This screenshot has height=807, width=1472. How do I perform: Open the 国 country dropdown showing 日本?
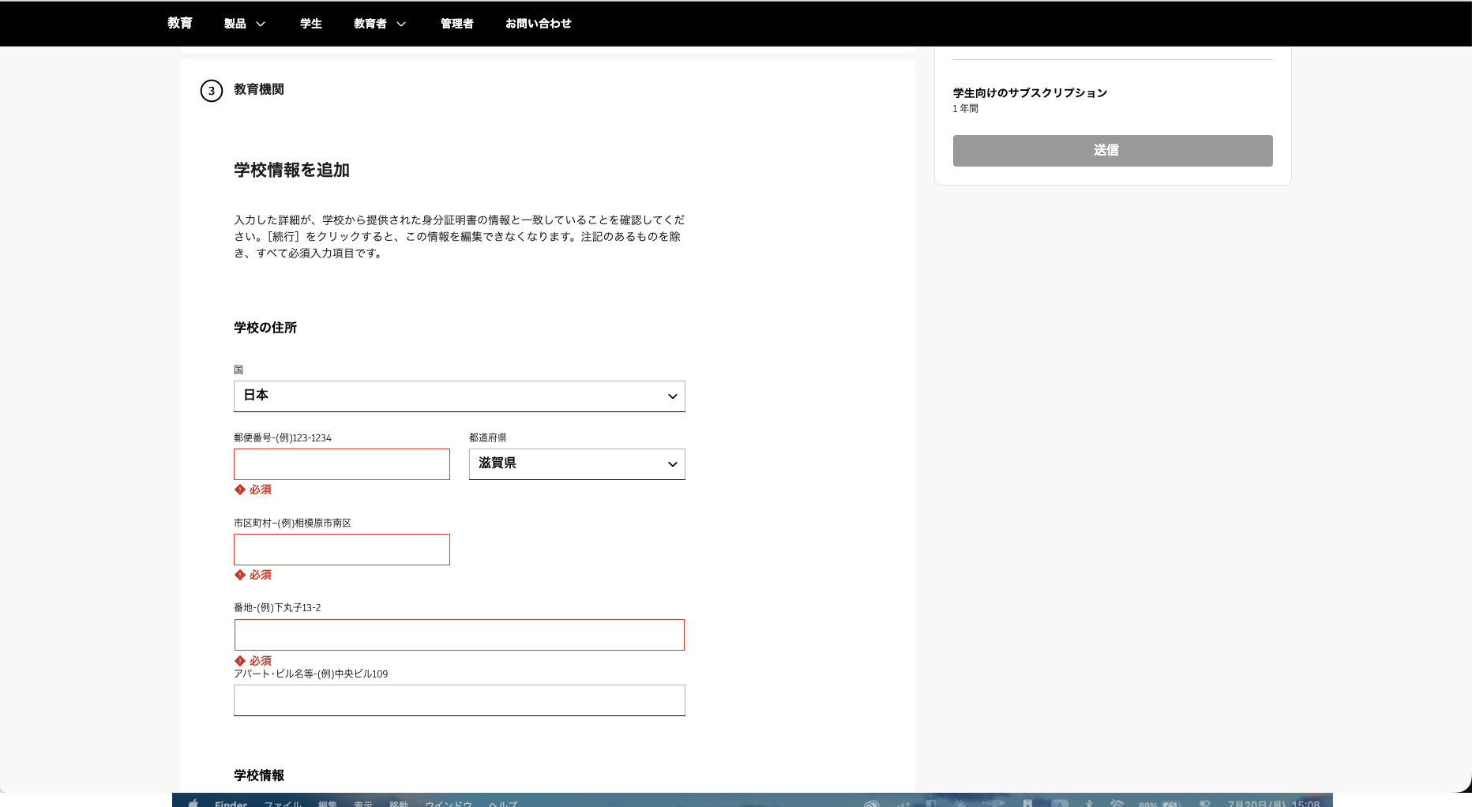(459, 396)
